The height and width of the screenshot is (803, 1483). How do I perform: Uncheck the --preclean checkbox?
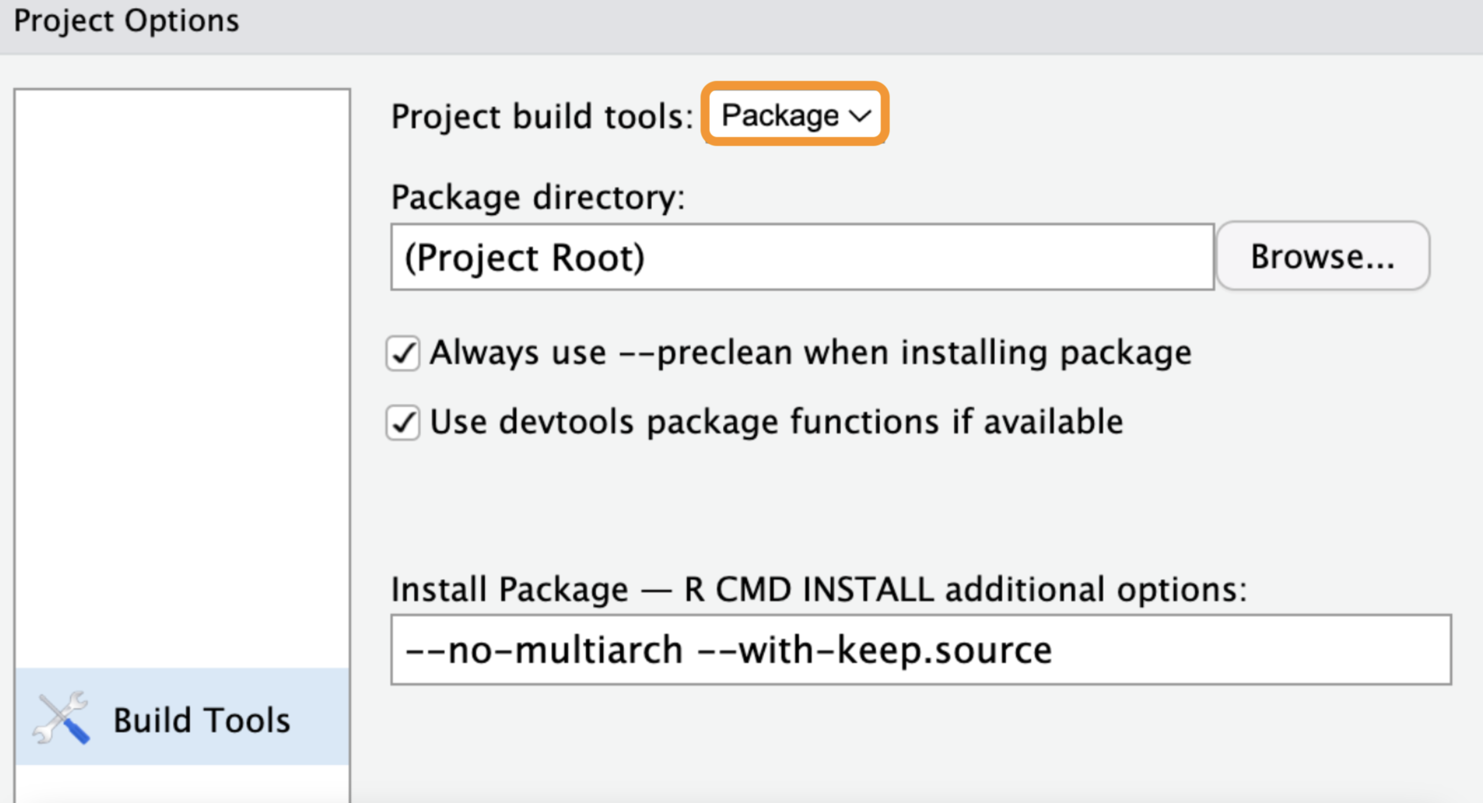point(403,353)
